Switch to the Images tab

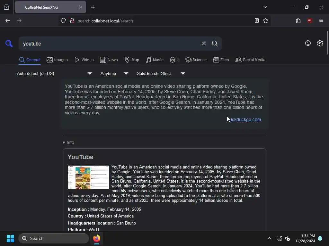point(57,60)
